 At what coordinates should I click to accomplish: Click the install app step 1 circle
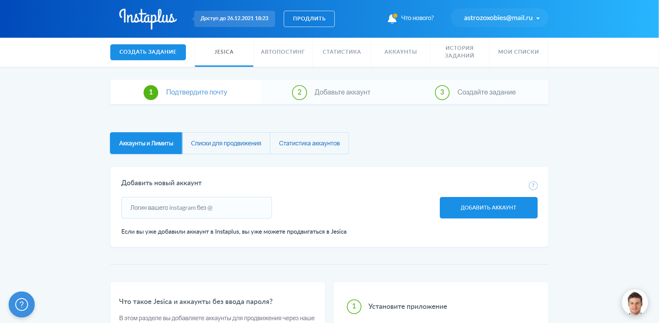tap(354, 306)
